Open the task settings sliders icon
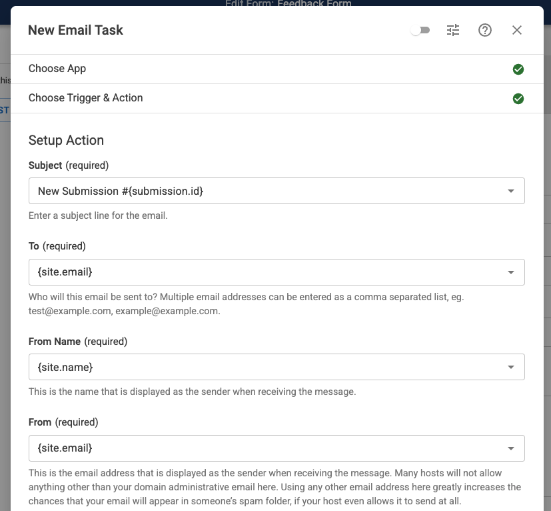Screen dimensions: 551x511 tap(453, 30)
